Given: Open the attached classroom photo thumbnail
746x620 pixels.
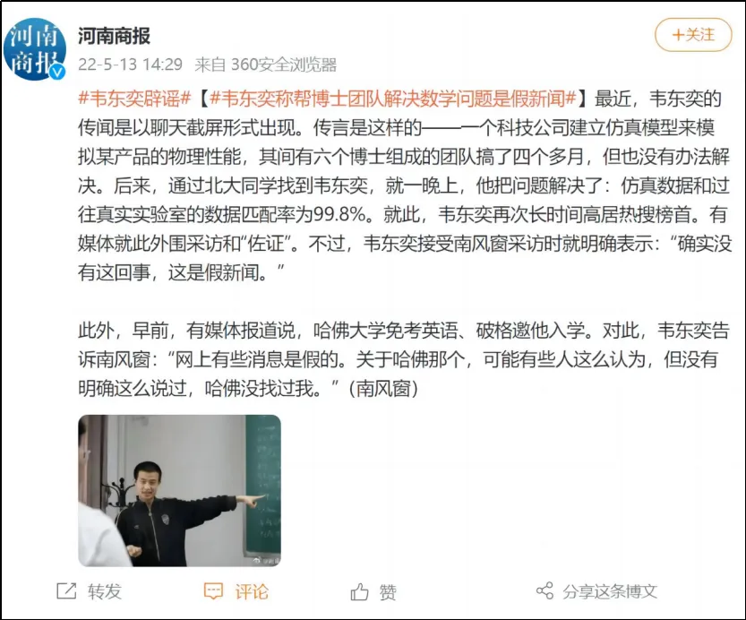Looking at the screenshot, I should pyautogui.click(x=179, y=491).
